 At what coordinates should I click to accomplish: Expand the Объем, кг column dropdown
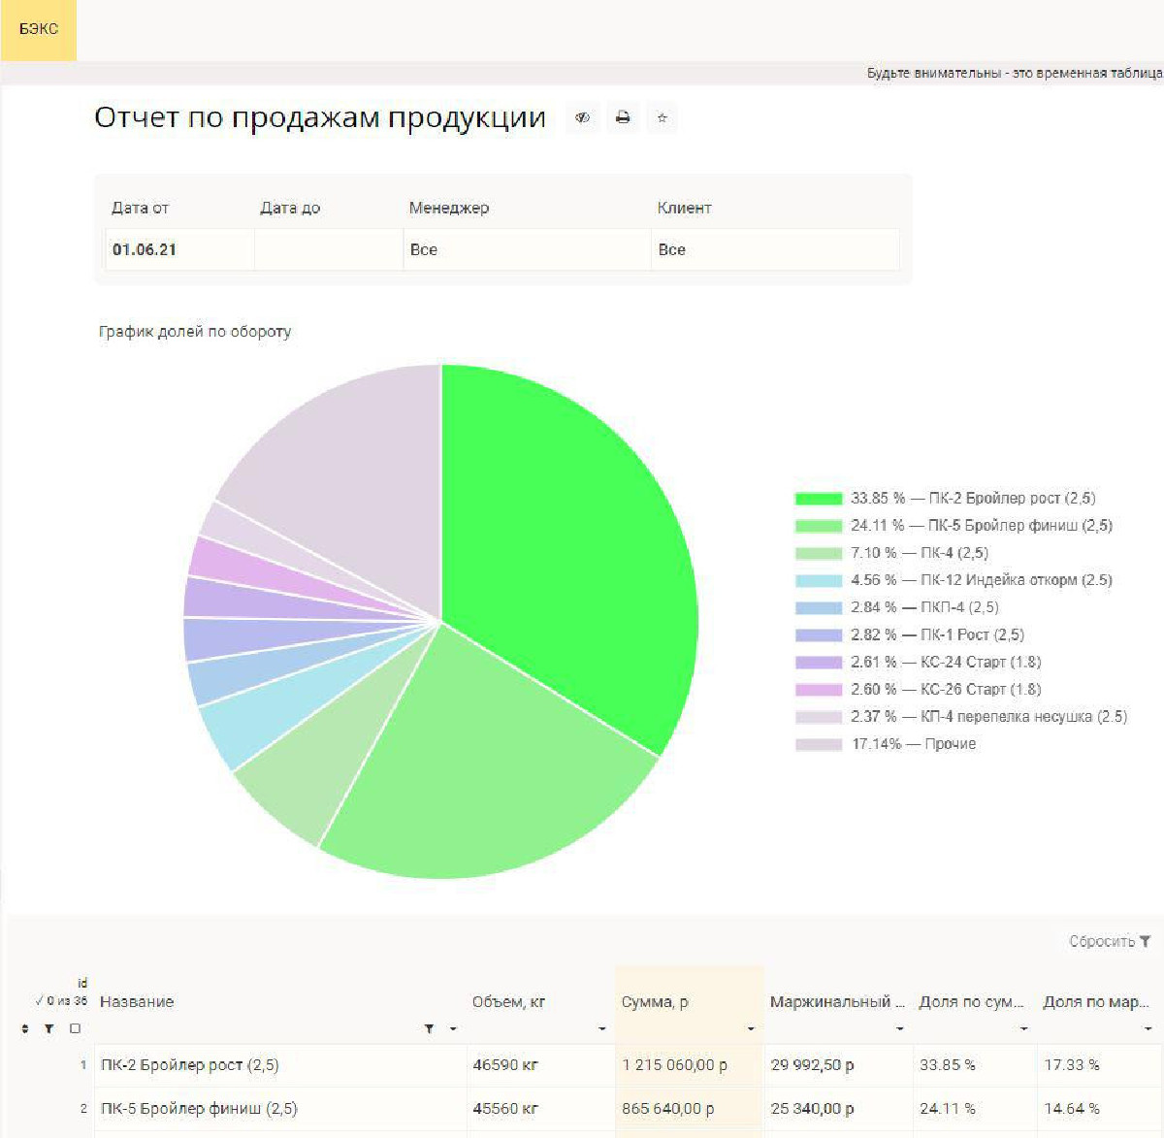(x=601, y=1028)
